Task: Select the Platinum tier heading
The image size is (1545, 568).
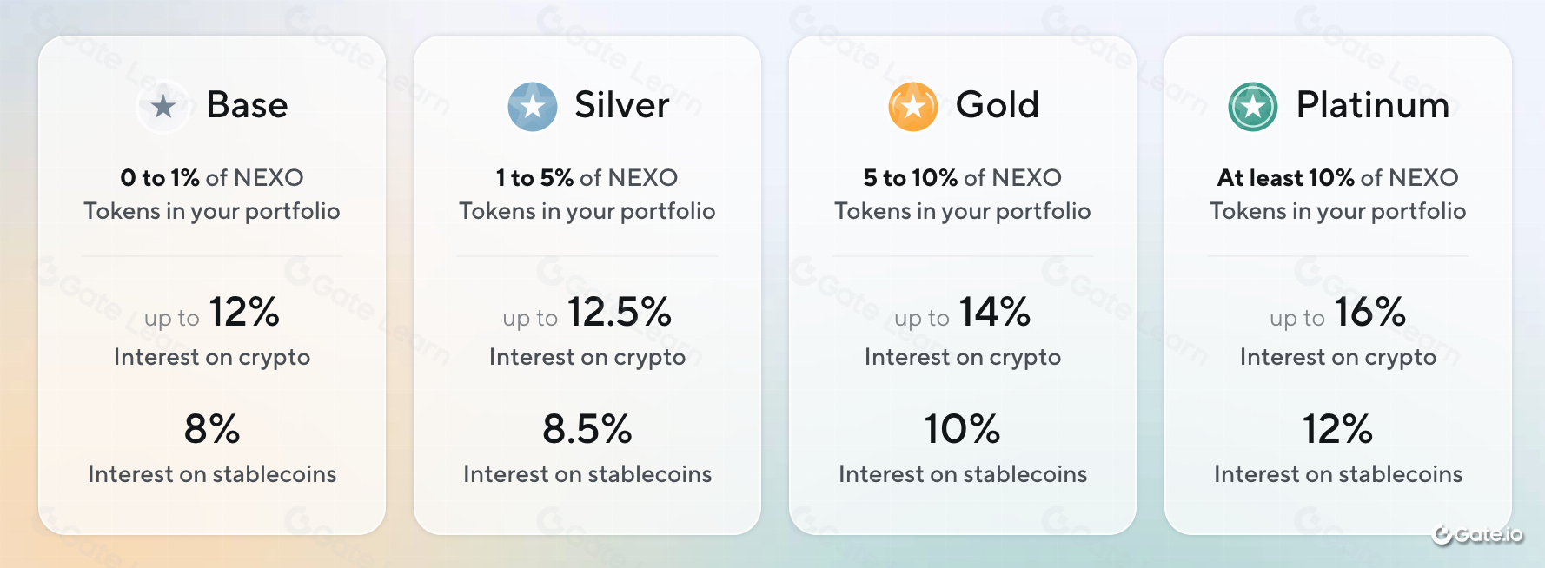Action: pos(1373,105)
